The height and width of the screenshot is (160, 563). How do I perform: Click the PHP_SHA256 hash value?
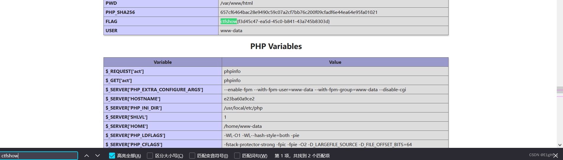[299, 12]
